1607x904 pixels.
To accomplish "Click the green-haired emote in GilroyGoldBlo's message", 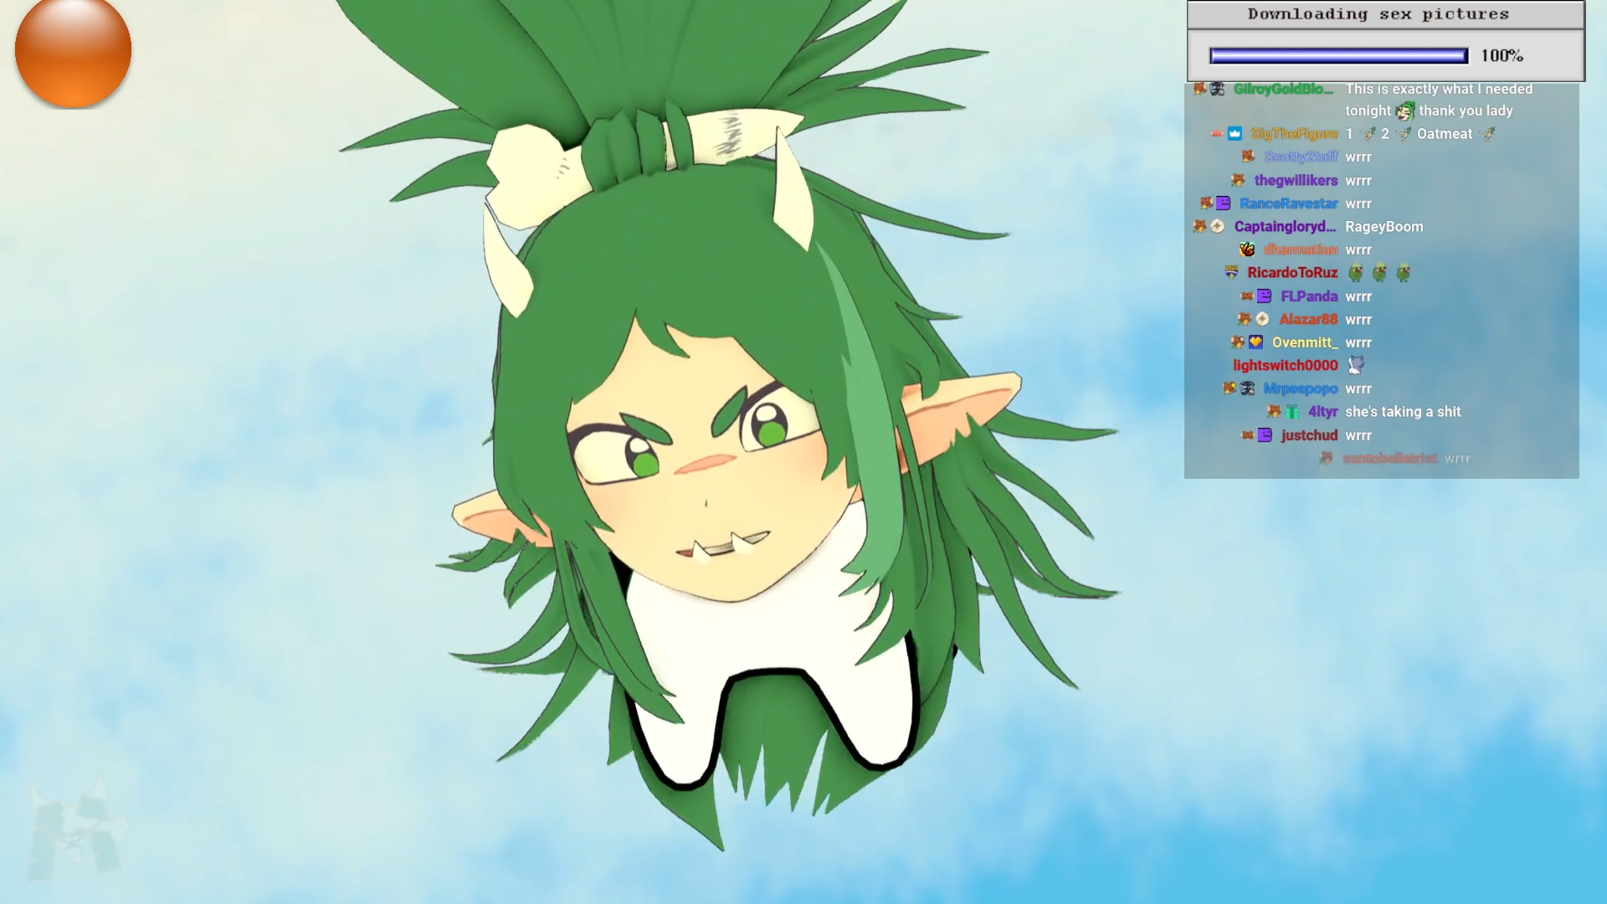I will [1404, 111].
